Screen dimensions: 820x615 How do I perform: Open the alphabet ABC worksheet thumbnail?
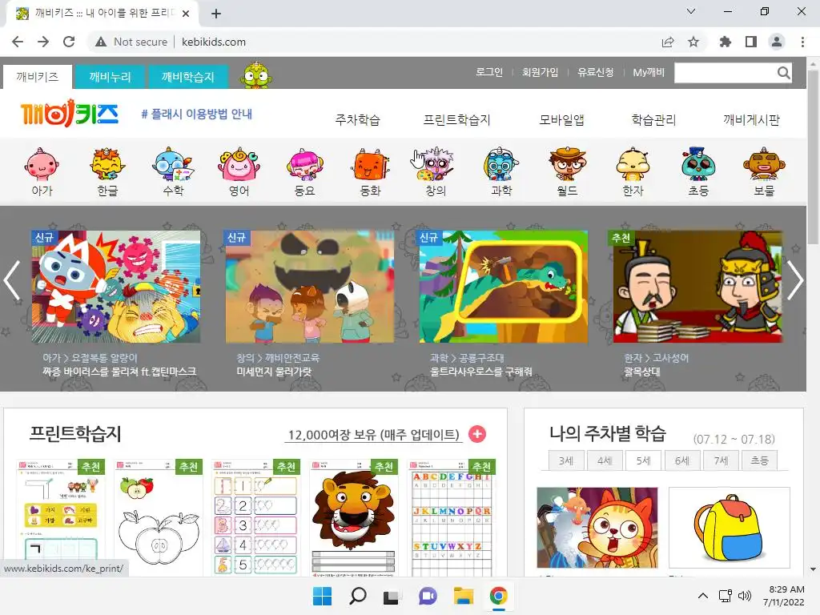[452, 518]
